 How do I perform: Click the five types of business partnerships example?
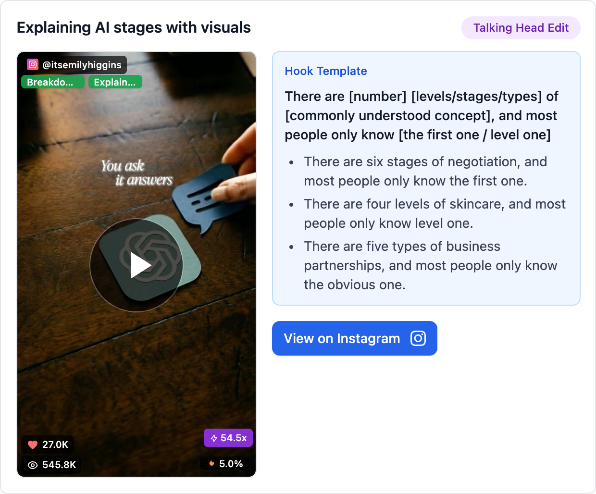pos(430,266)
